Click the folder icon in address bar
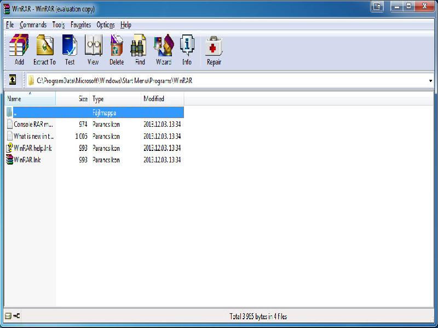Viewport: 438px width, 328px height. 31,81
